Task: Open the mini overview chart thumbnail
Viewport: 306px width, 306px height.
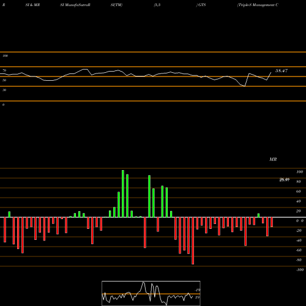Action: (151, 293)
